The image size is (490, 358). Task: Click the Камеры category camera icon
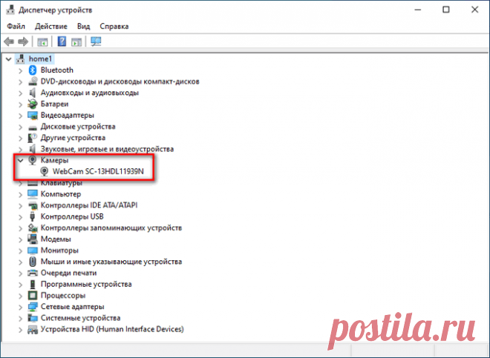click(x=33, y=160)
